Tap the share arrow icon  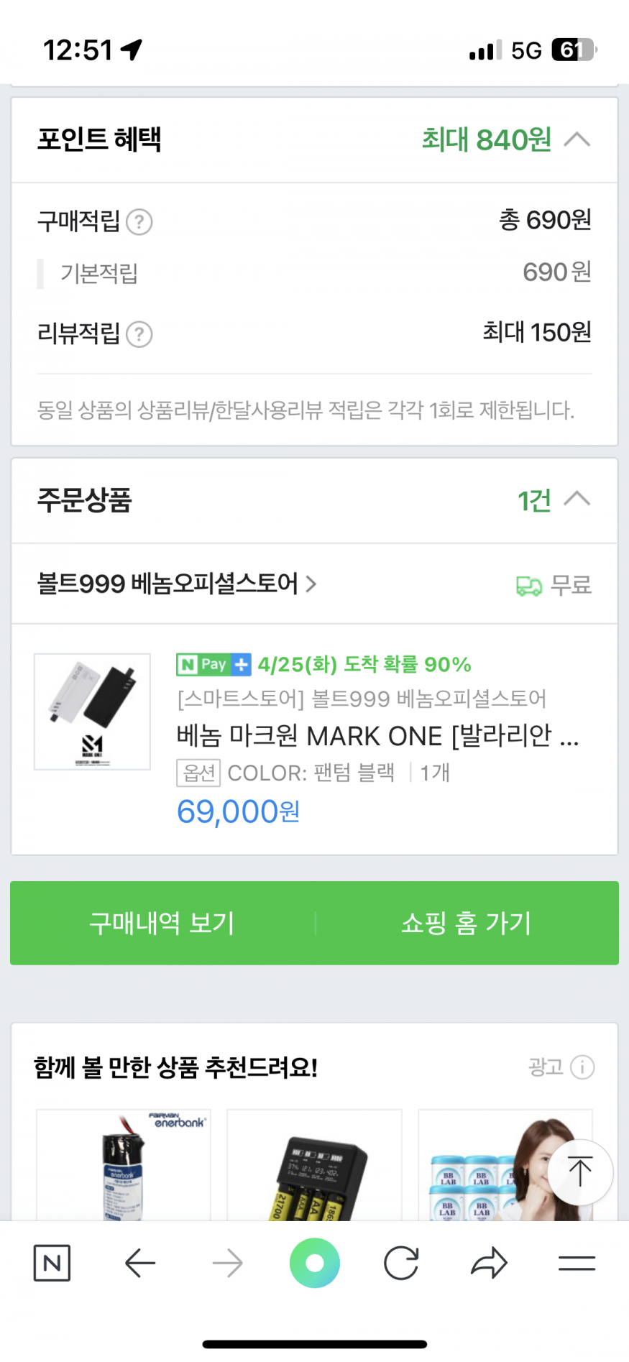[x=489, y=1263]
